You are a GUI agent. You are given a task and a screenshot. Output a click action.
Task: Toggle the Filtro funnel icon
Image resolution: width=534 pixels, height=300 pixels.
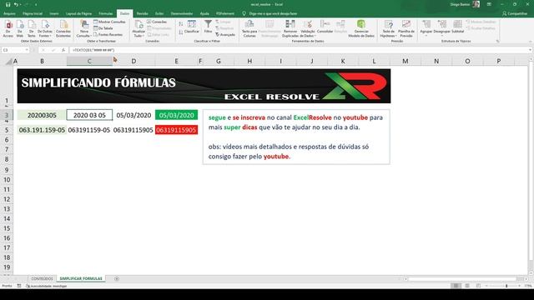[208, 27]
